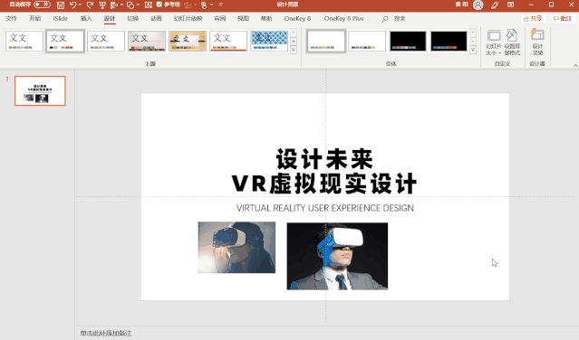Expand the Shapes dropdown arrow in title bar

(138, 5)
